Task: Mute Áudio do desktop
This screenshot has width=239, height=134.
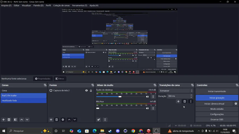Action: [x=147, y=97]
